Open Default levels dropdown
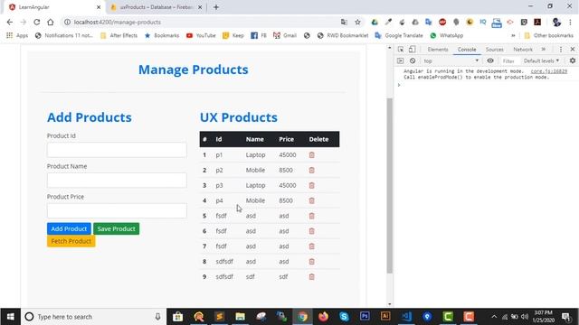 [541, 60]
